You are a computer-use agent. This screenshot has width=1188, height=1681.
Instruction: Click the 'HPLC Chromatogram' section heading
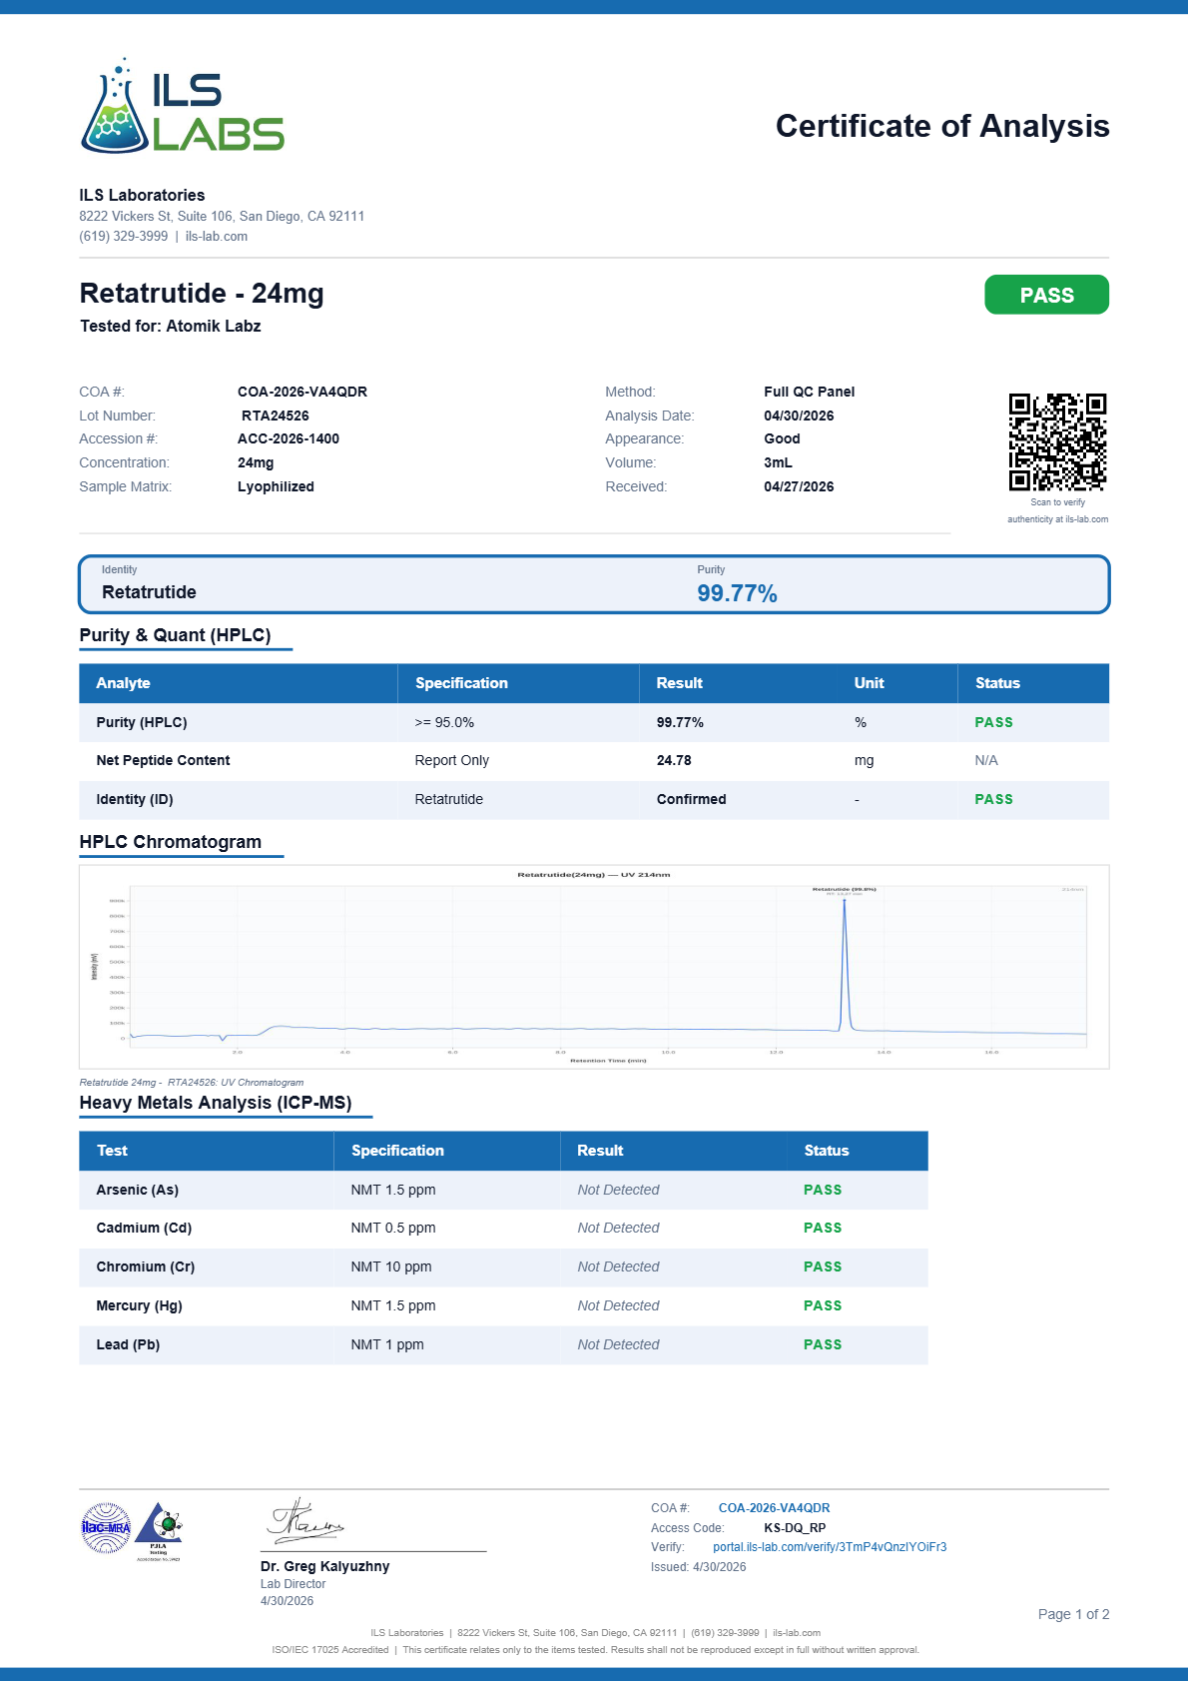171,842
